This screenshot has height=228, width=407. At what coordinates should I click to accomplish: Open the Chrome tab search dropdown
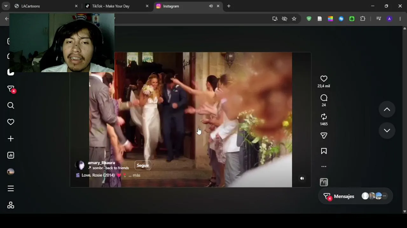[6, 6]
